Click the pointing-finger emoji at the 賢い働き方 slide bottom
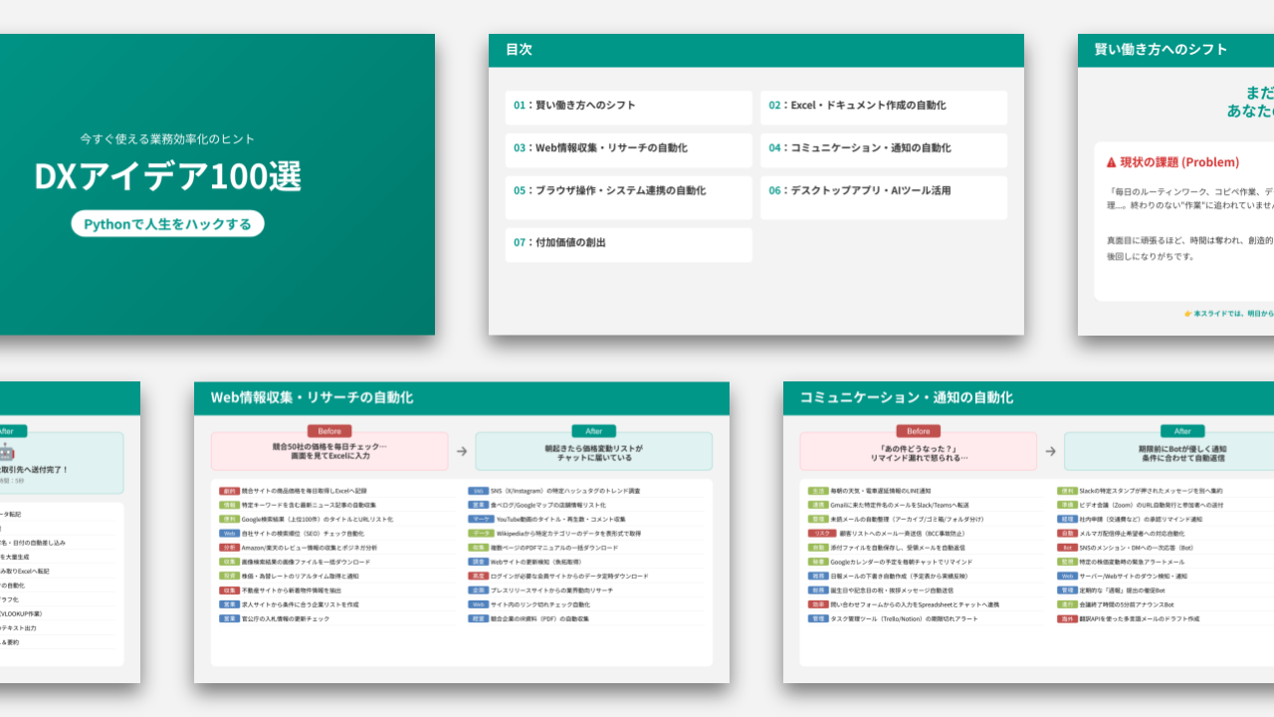Image resolution: width=1274 pixels, height=717 pixels. 1187,313
